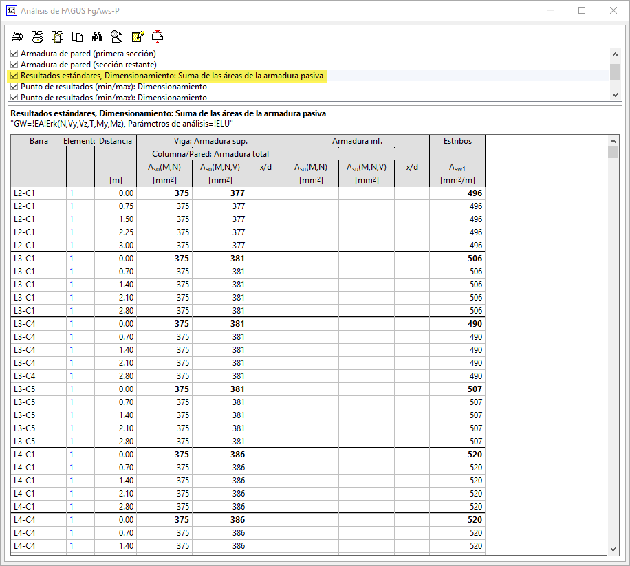The width and height of the screenshot is (630, 566).
Task: Toggle the Resultados estándares, Dimensionamiento checkbox
Action: tap(14, 76)
